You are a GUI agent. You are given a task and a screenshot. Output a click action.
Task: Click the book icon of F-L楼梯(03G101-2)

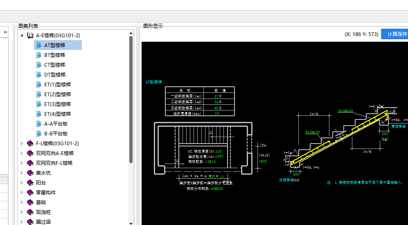click(30, 143)
